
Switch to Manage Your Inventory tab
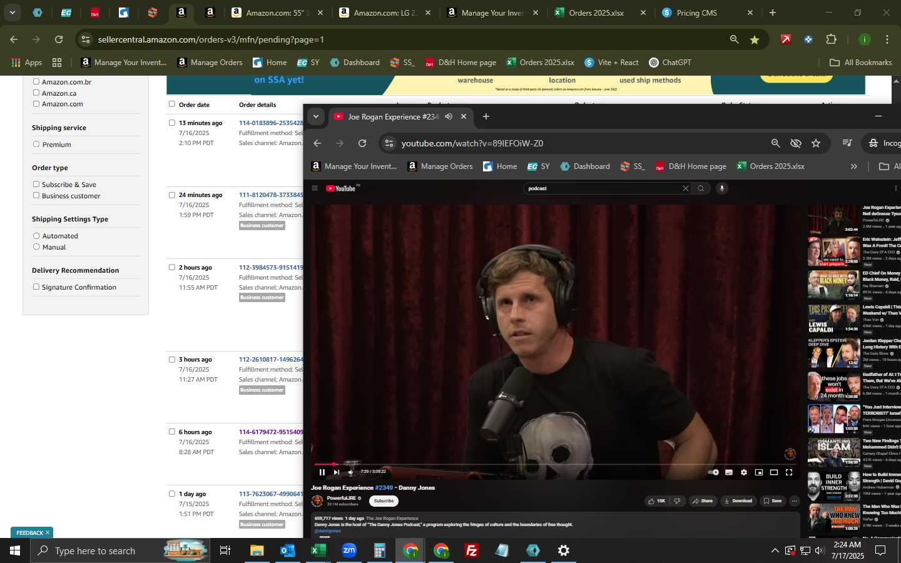(492, 13)
